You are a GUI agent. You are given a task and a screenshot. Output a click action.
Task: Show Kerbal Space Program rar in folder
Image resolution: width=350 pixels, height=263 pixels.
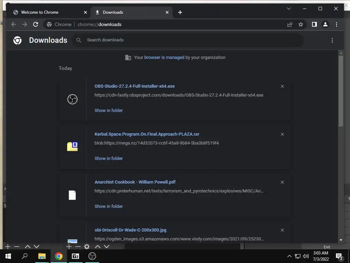[x=109, y=158]
